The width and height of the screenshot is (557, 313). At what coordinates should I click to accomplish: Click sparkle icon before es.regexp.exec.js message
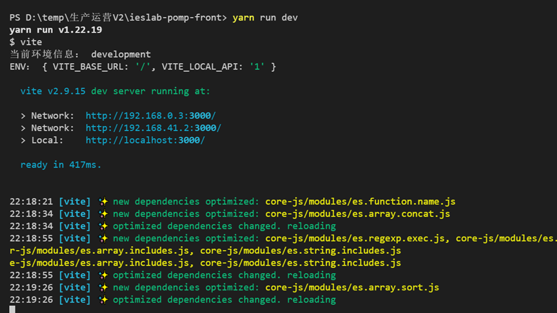tap(102, 238)
